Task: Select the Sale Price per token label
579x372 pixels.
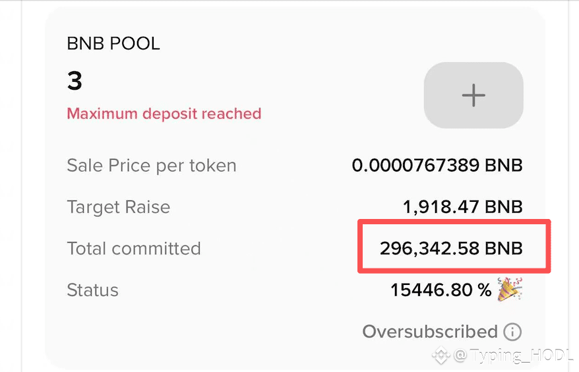Action: tap(152, 166)
